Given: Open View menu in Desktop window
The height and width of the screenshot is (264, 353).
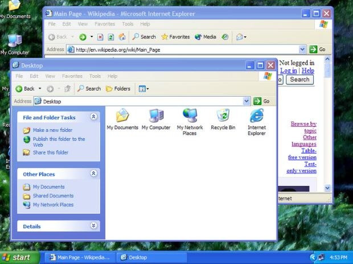Looking at the screenshot, I should pyautogui.click(x=50, y=76).
